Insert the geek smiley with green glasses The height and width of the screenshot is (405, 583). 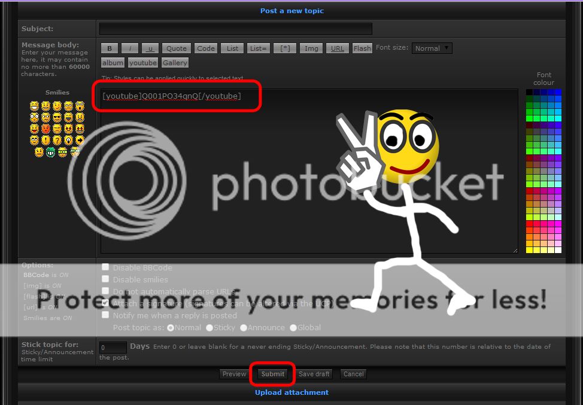pyautogui.click(x=62, y=152)
